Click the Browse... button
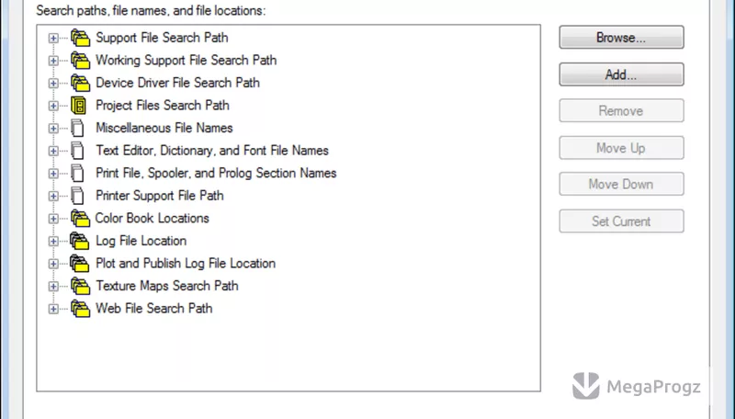 click(x=621, y=38)
